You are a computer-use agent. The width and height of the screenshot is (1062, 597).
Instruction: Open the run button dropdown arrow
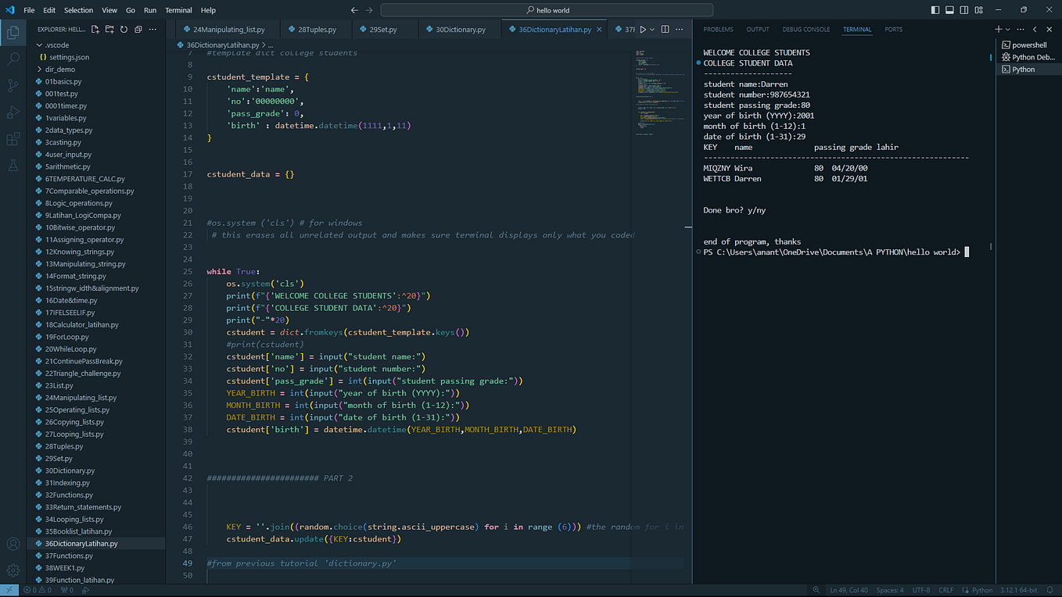click(652, 29)
